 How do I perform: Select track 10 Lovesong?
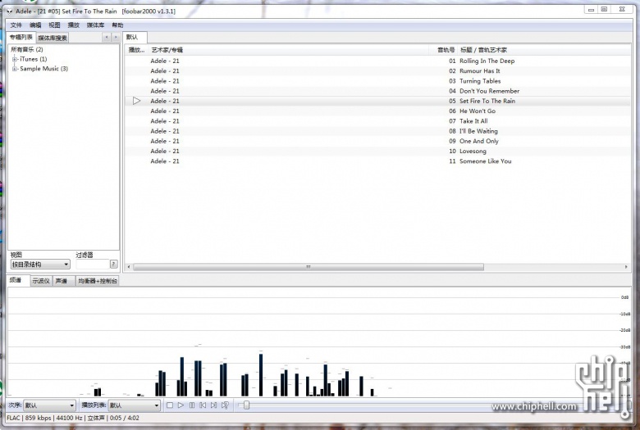coord(377,152)
